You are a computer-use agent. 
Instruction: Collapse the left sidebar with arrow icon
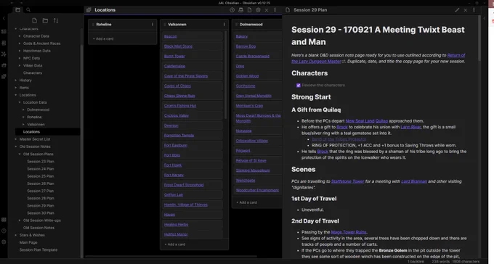click(4, 19)
